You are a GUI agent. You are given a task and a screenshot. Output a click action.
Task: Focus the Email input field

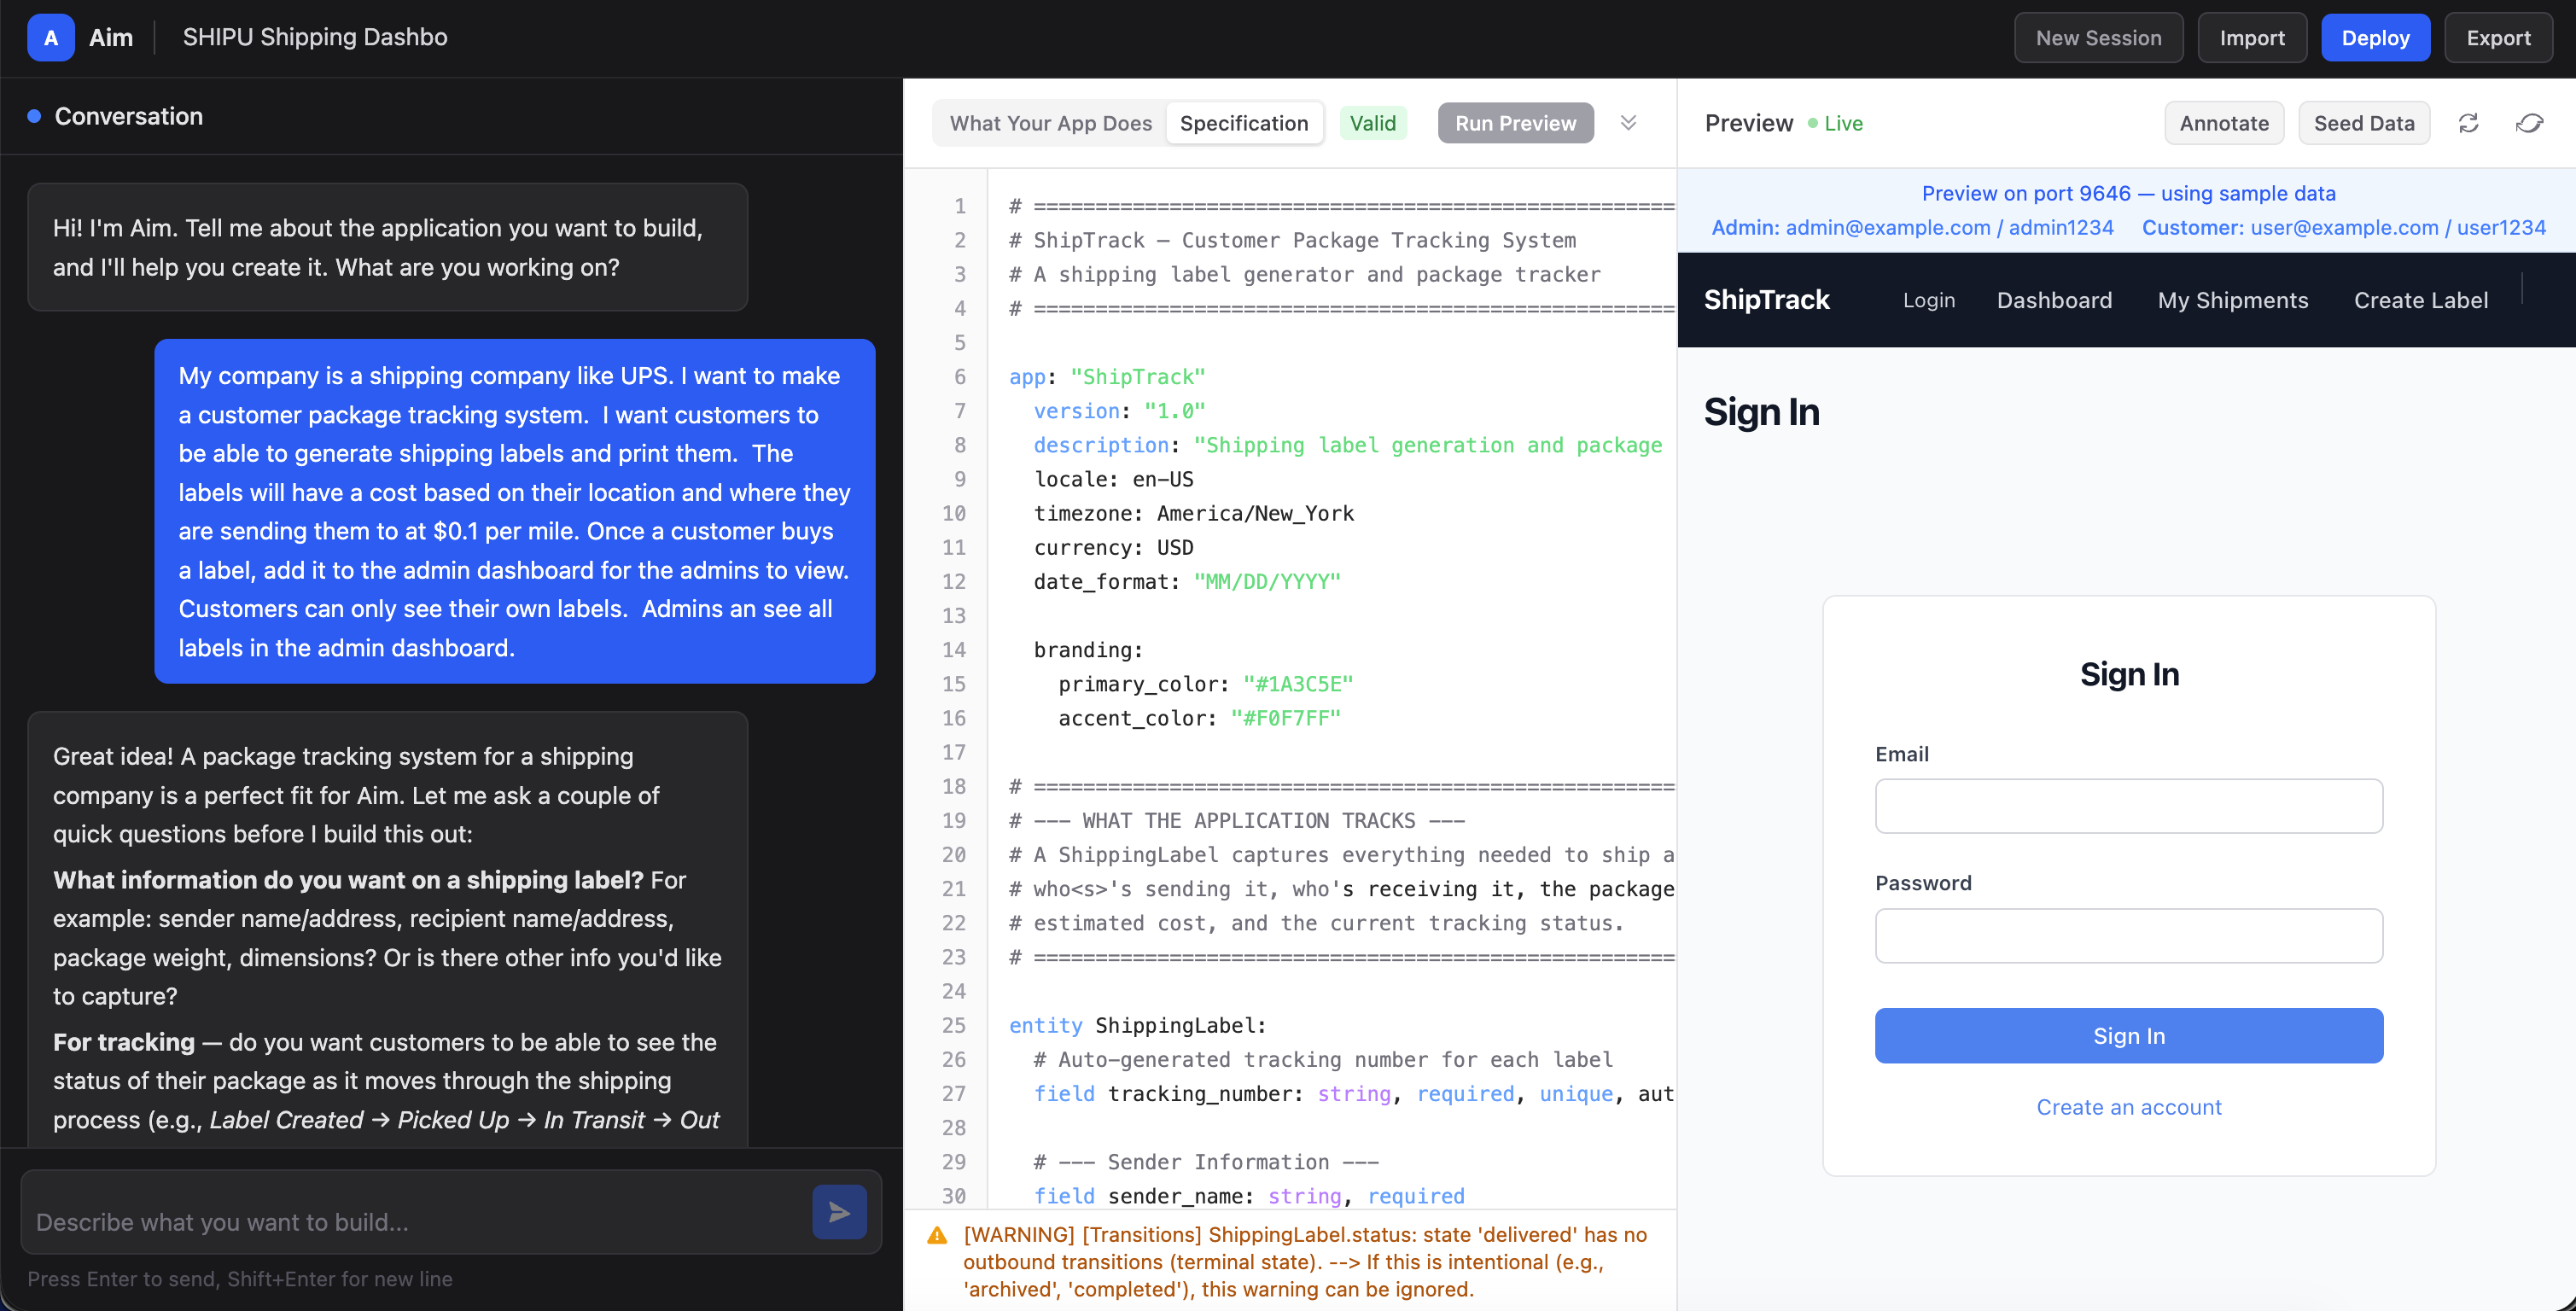click(2128, 806)
